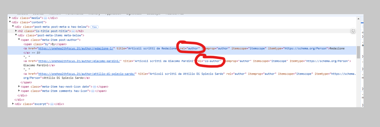Click the ellipsis inside the h2 post-title
Image resolution: width=380 pixels, height=127 pixels.
point(73,31)
